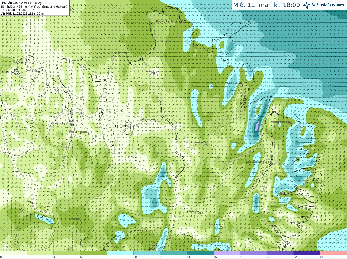Click legend value 24 on the scale

(322, 257)
